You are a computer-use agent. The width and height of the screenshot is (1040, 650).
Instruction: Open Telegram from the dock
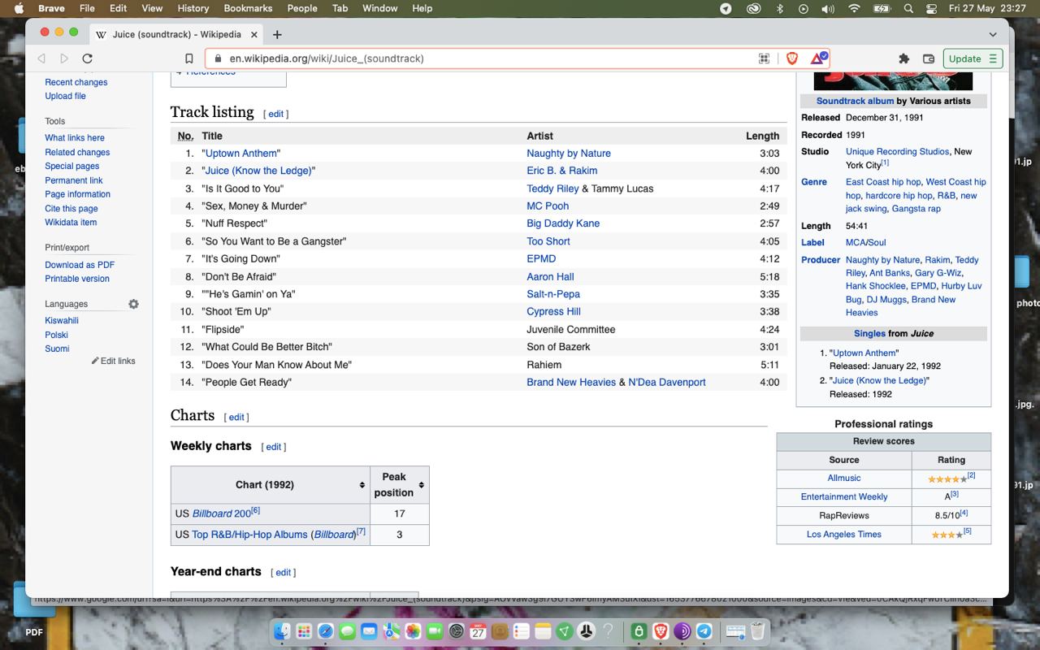(x=704, y=631)
